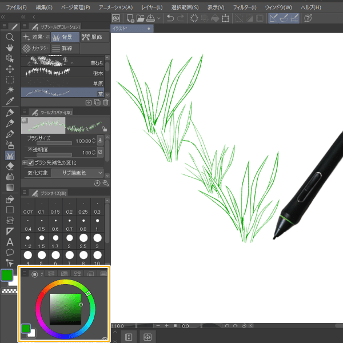
Task: Open tool property palette hamburger menu
Action: tap(25, 111)
